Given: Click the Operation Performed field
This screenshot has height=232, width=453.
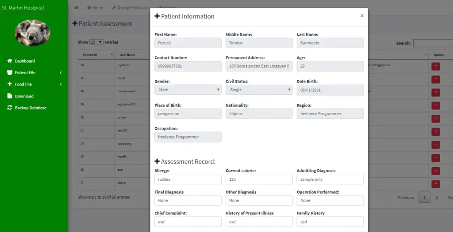Looking at the screenshot, I should tap(330, 200).
